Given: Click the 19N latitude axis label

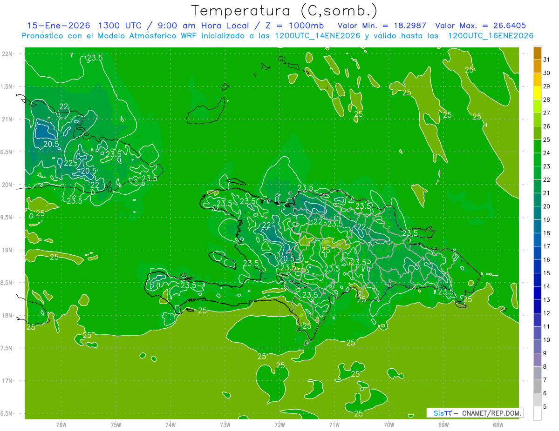Looking at the screenshot, I should [7, 250].
